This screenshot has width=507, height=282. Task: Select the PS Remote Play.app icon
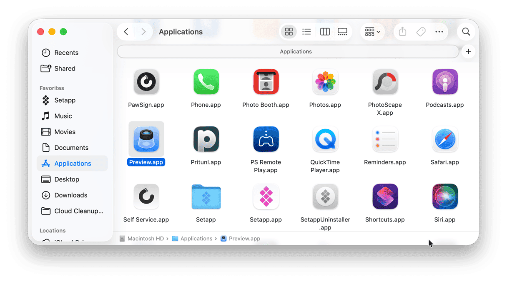266,139
